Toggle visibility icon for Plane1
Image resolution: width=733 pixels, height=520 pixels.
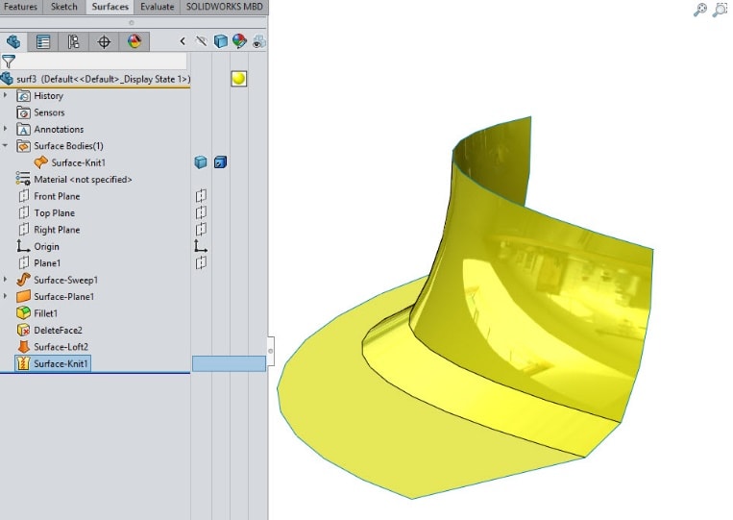(201, 262)
